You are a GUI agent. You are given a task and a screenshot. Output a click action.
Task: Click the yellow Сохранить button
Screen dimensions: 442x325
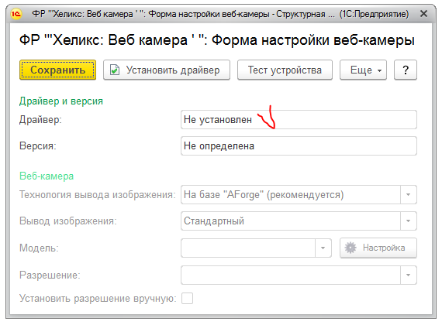click(58, 70)
